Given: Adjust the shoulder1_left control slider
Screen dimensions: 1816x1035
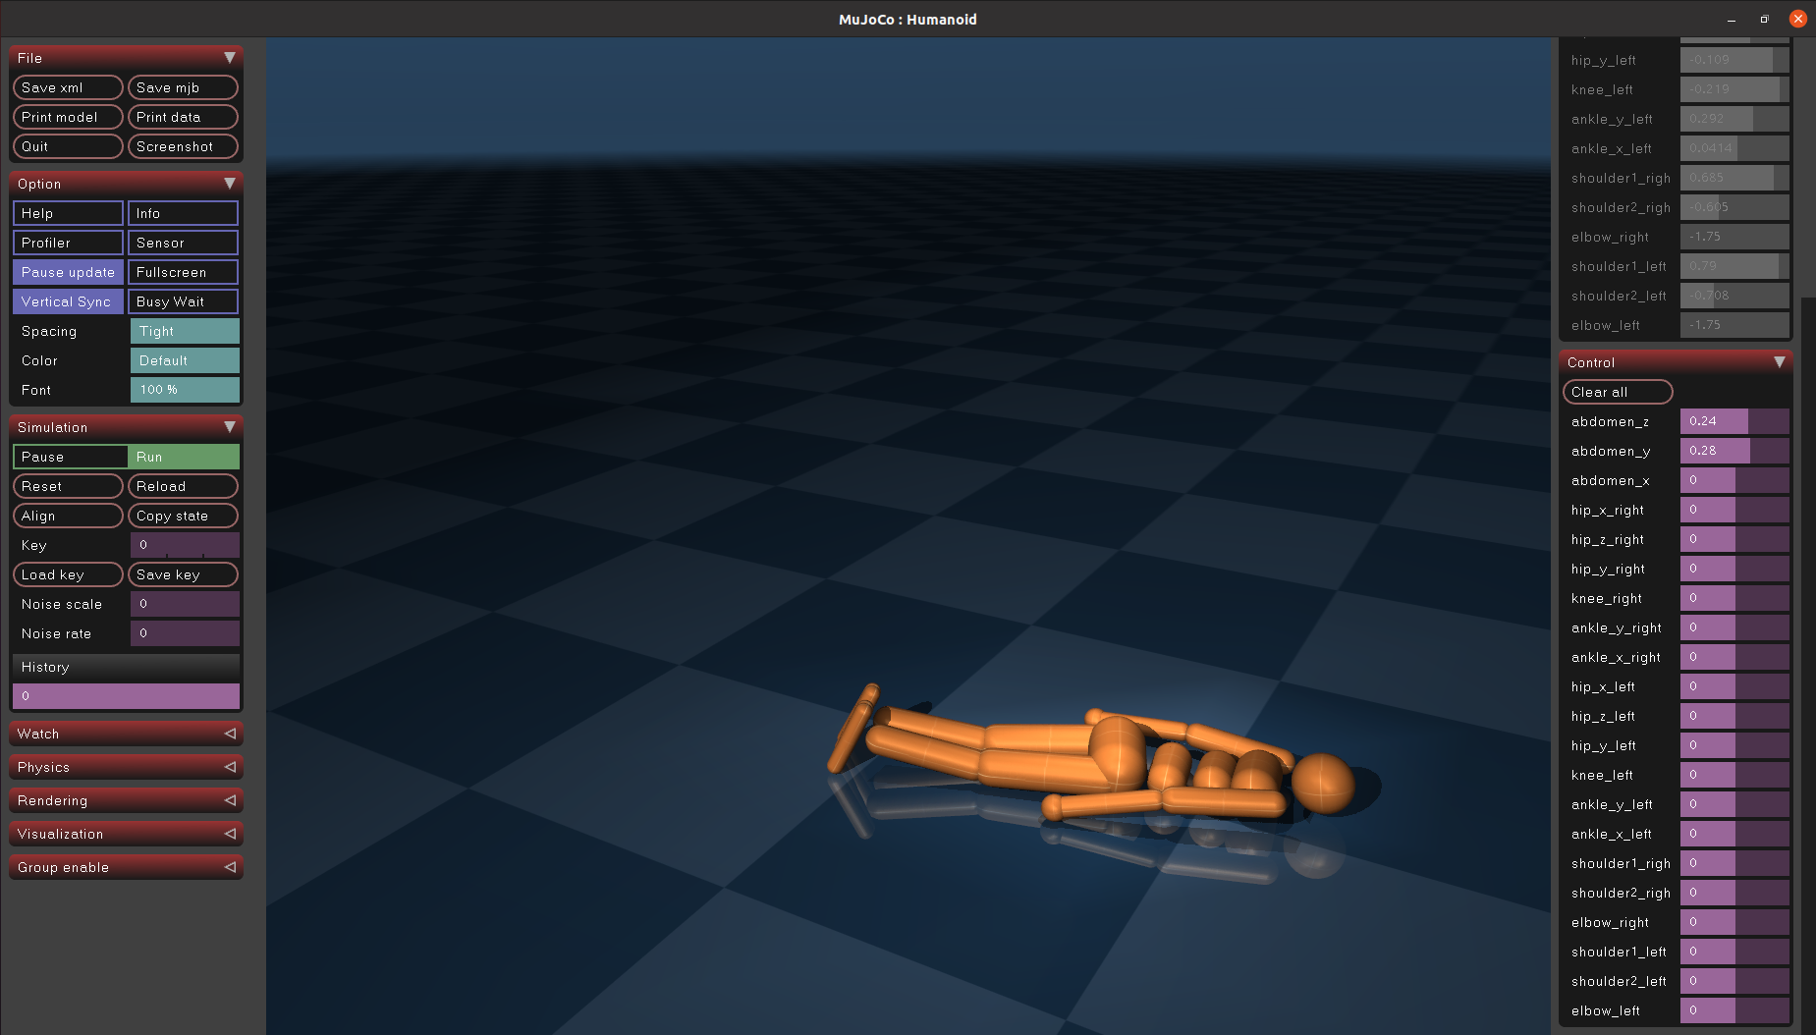Looking at the screenshot, I should pos(1734,952).
